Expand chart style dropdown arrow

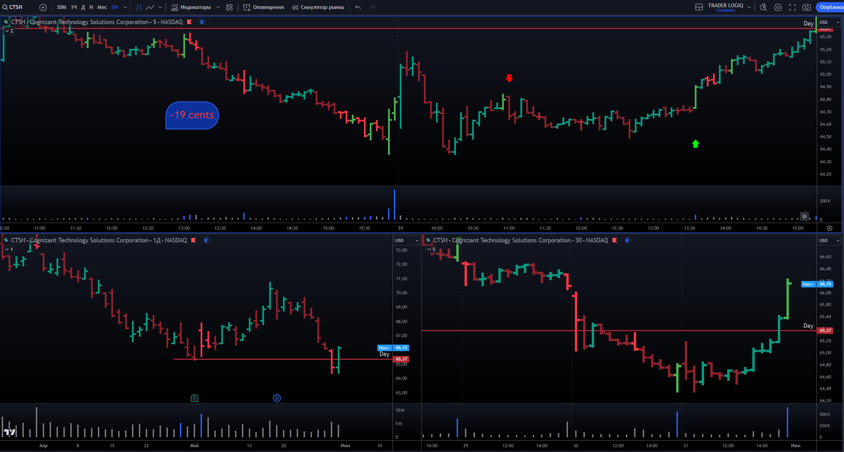point(160,7)
